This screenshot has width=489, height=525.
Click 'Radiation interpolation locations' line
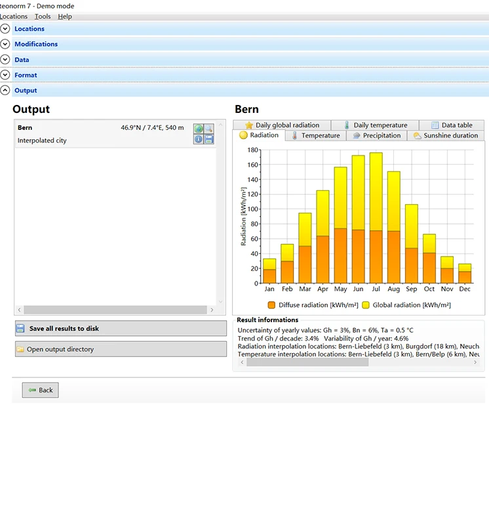(359, 346)
